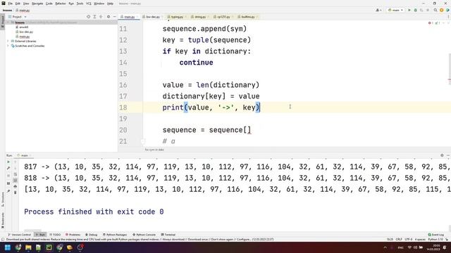Click on the 'continue' keyword in line 14
This screenshot has width=451, height=253.
click(196, 63)
